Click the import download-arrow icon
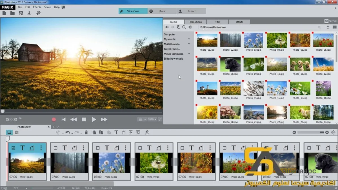The width and height of the screenshot is (338, 190). coord(29,13)
